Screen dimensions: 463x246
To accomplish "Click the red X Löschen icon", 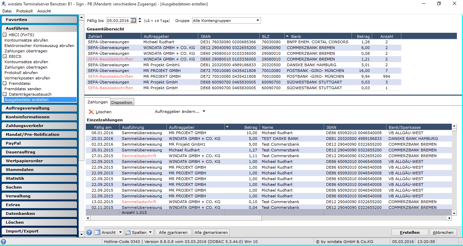I will click(x=91, y=112).
